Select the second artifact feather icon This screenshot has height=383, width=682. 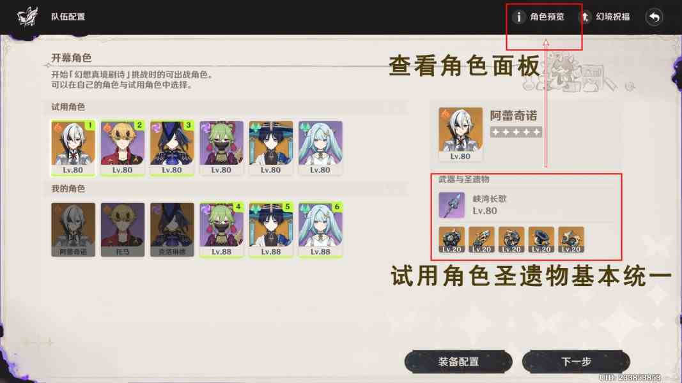coord(481,239)
